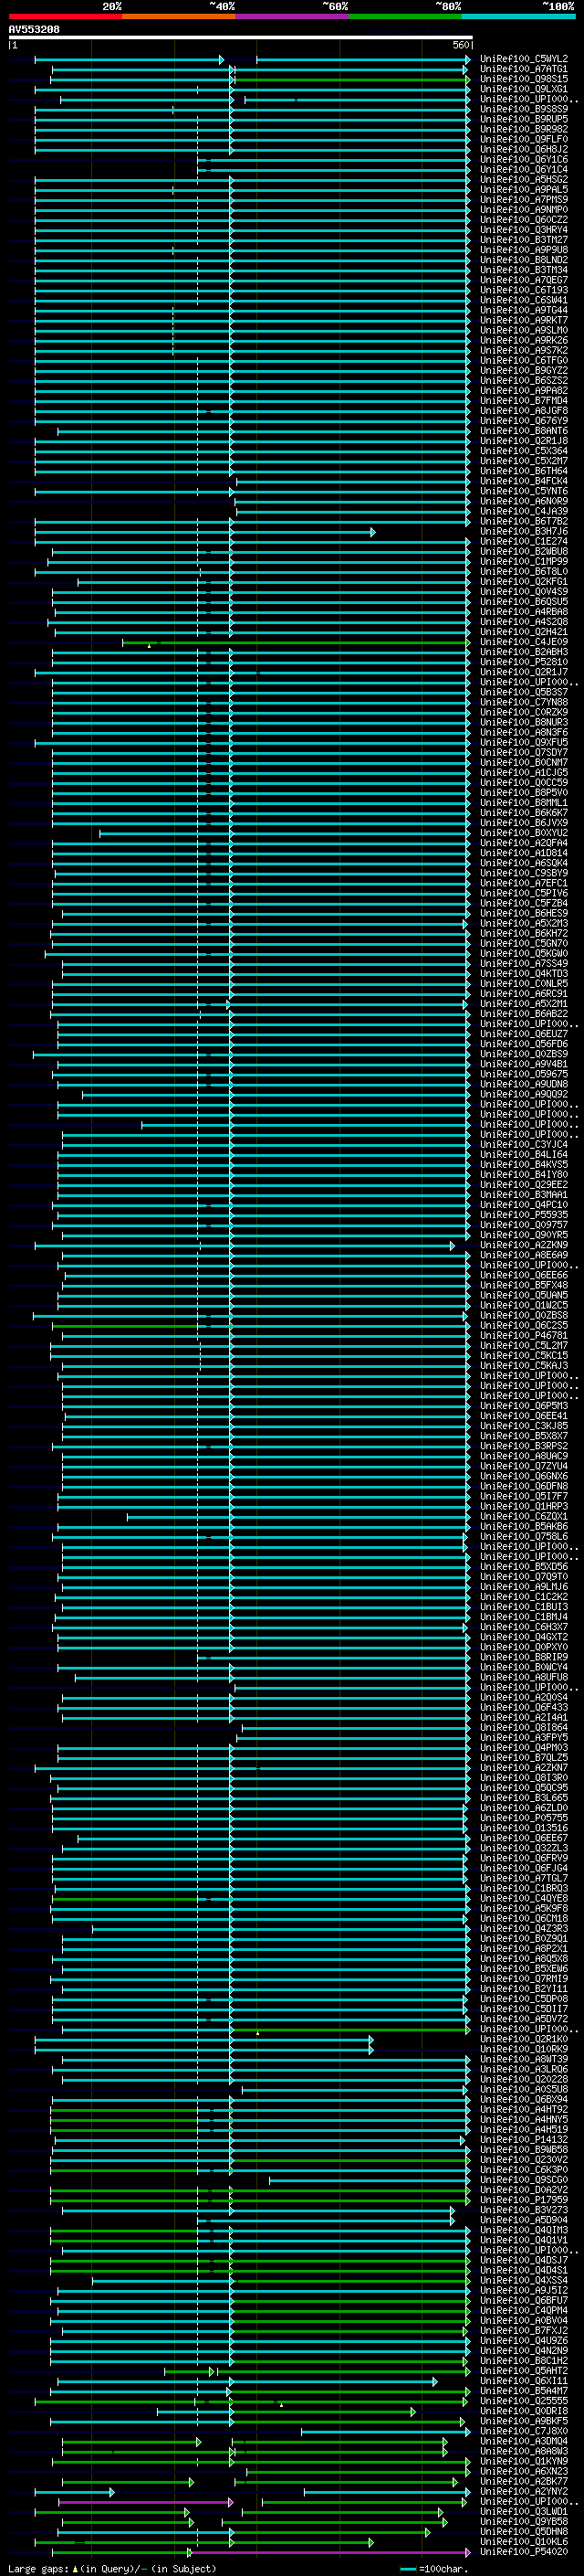Open hit UniRef100_Q09757
Image resolution: width=584 pixels, height=2576 pixels.
click(524, 1224)
